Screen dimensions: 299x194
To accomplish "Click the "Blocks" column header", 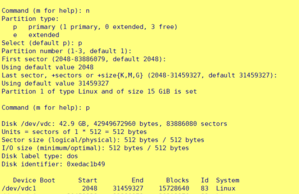I will [177, 180].
